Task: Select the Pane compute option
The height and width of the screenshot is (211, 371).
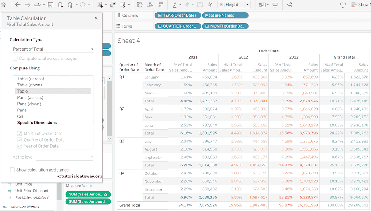Action: (53, 110)
